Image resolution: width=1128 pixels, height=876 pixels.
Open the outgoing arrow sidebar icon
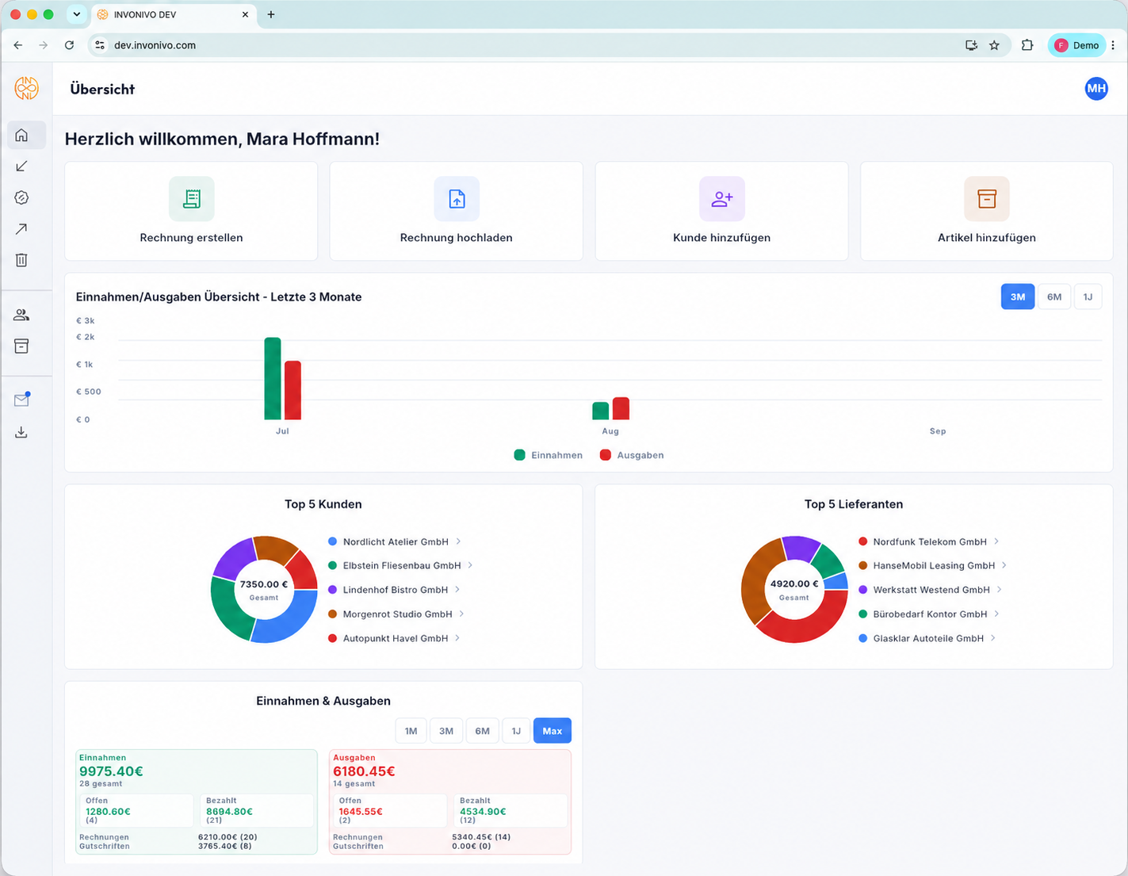tap(21, 229)
